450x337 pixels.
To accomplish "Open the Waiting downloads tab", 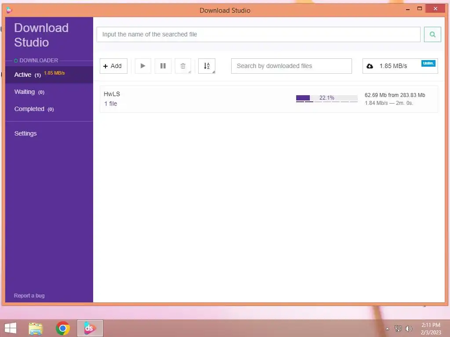I will pyautogui.click(x=49, y=92).
